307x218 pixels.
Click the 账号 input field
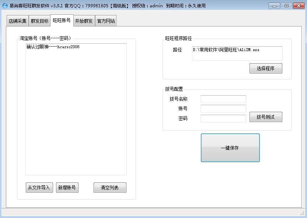223,109
